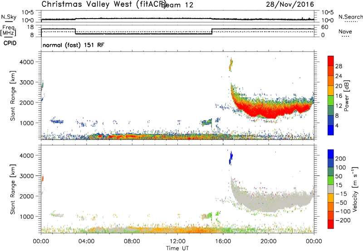This screenshot has height=251, width=363.
Task: Click the "18" tick on frequency axis
Action: 30,27
